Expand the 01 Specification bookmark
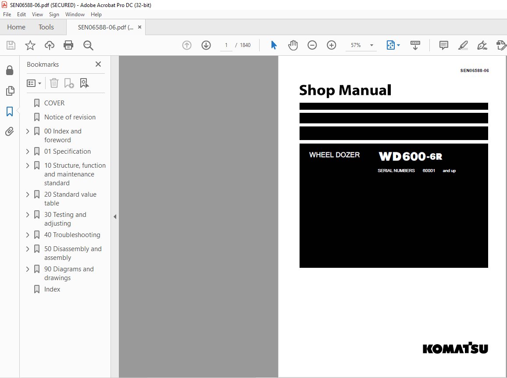Screen dimensions: 507x378 click(x=27, y=151)
